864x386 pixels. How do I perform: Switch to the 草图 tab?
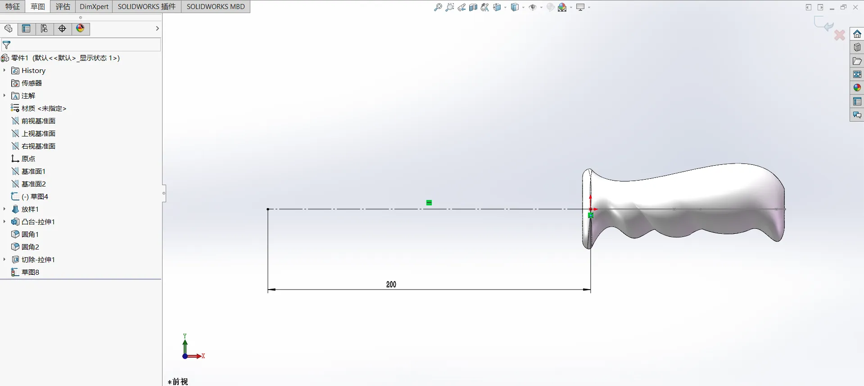click(x=38, y=6)
